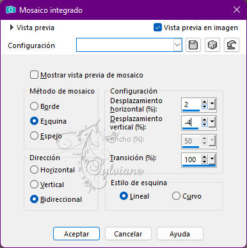Uncheck Vista previa en imagen

tap(157, 28)
